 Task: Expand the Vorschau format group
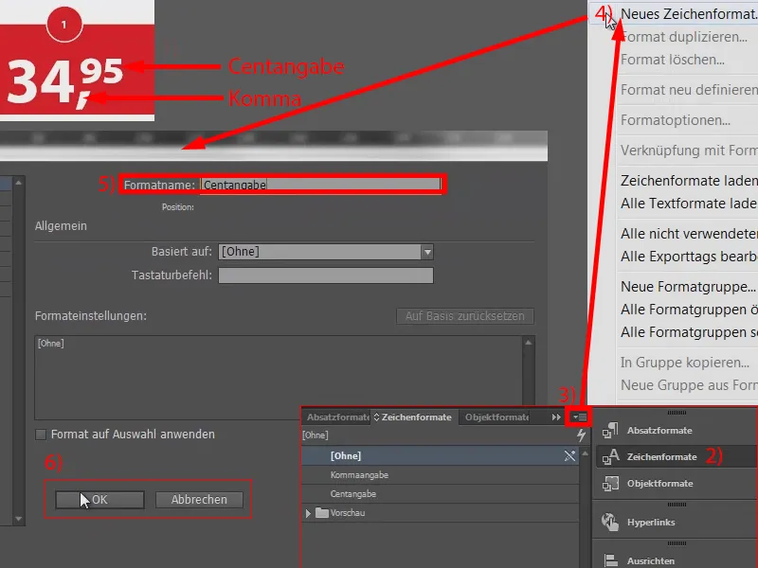pyautogui.click(x=308, y=513)
